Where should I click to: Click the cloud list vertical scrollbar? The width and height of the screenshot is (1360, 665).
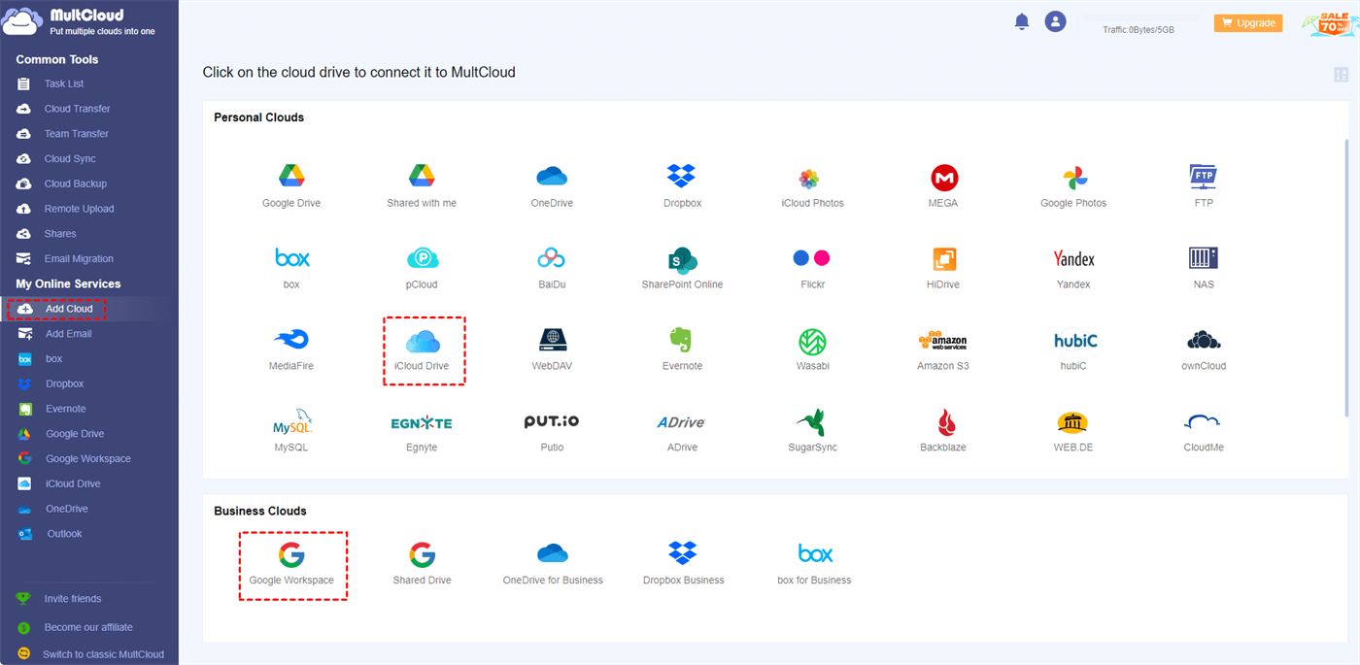(1346, 277)
